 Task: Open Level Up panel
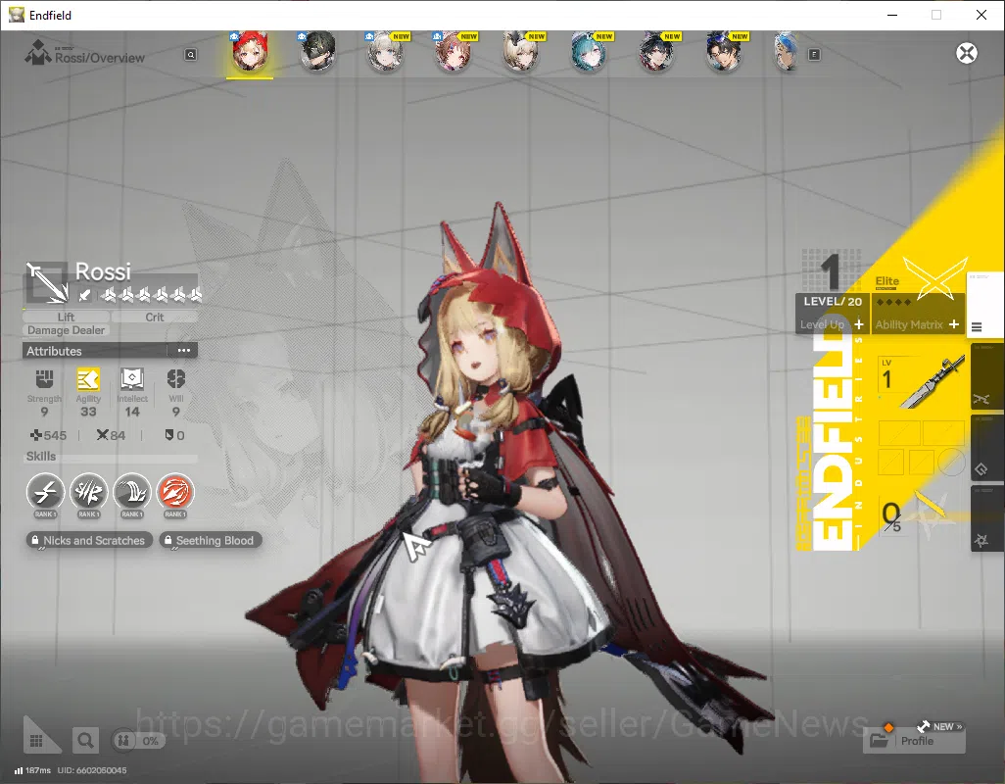click(832, 324)
